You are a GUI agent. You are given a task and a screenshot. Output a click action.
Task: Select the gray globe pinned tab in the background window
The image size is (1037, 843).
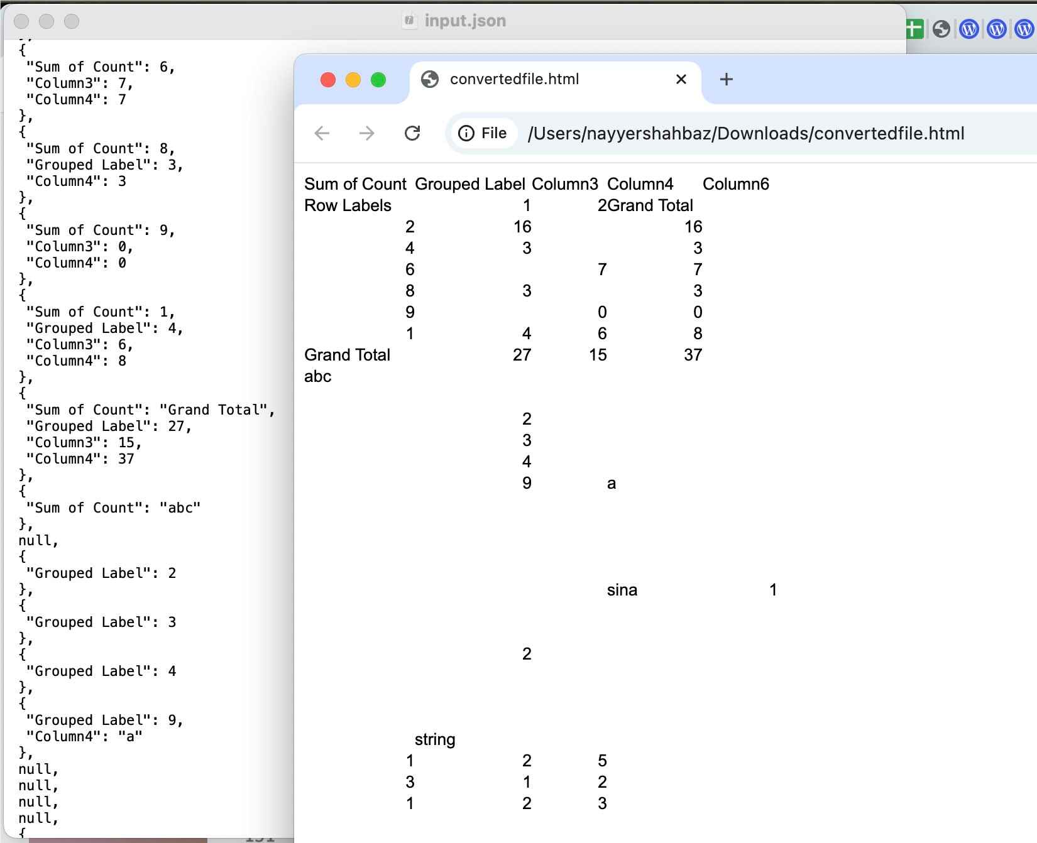coord(941,29)
